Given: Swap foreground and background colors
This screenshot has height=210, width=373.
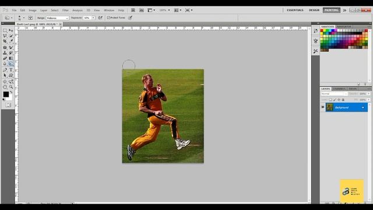Looking at the screenshot, I should tap(11, 92).
